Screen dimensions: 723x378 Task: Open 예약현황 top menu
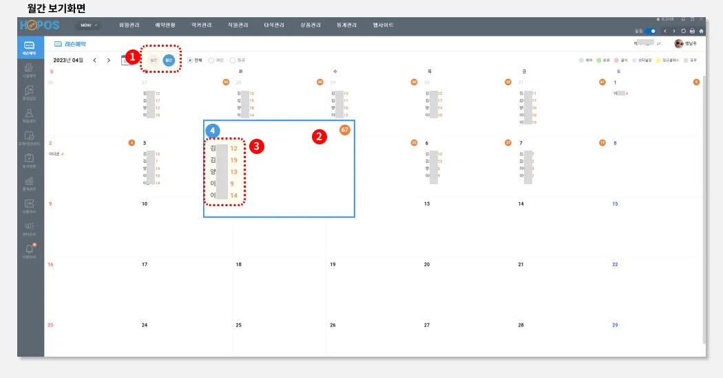point(165,25)
